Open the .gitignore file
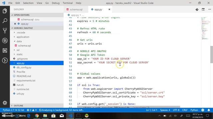The width and height of the screenshot is (213, 119). point(22,59)
